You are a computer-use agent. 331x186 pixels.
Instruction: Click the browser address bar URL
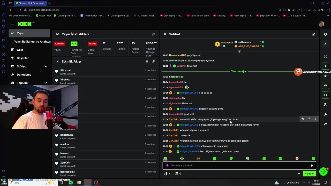(x=44, y=10)
